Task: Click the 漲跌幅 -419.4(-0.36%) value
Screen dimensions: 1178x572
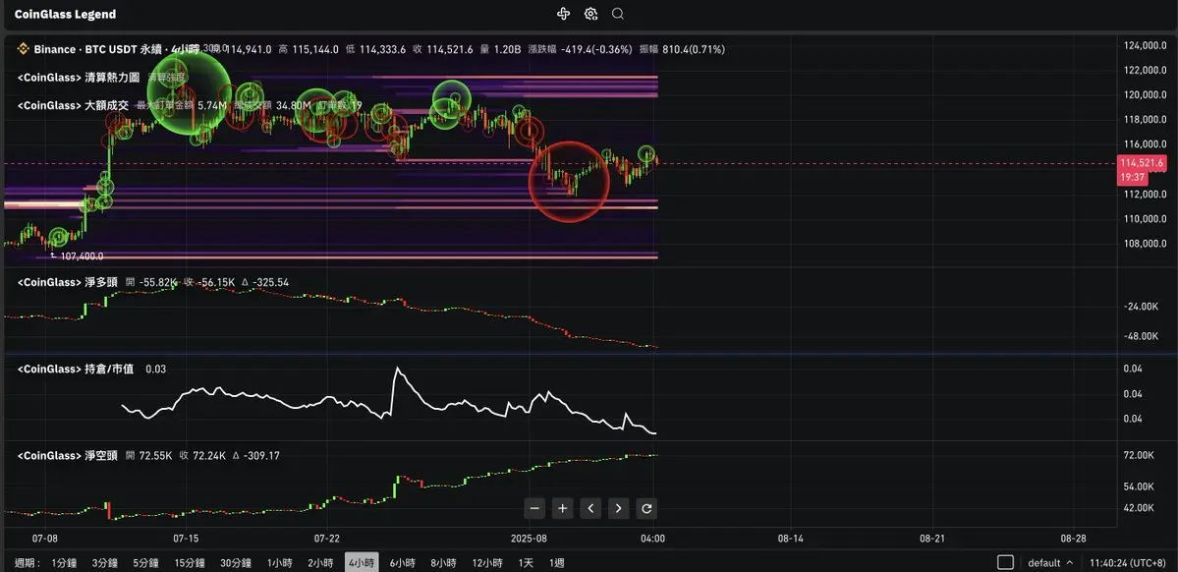Action: (x=580, y=49)
